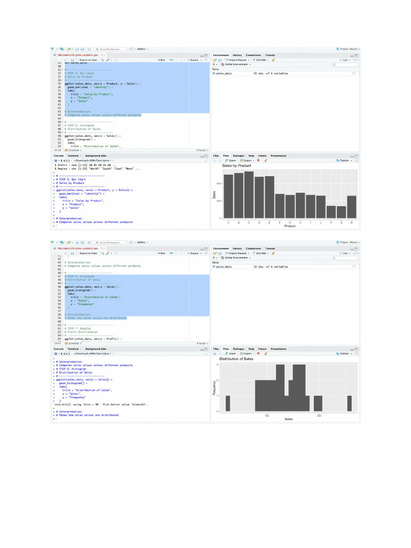The image size is (411, 548).
Task: Click Source button in bar chart window's editor
Action: pyautogui.click(x=193, y=60)
